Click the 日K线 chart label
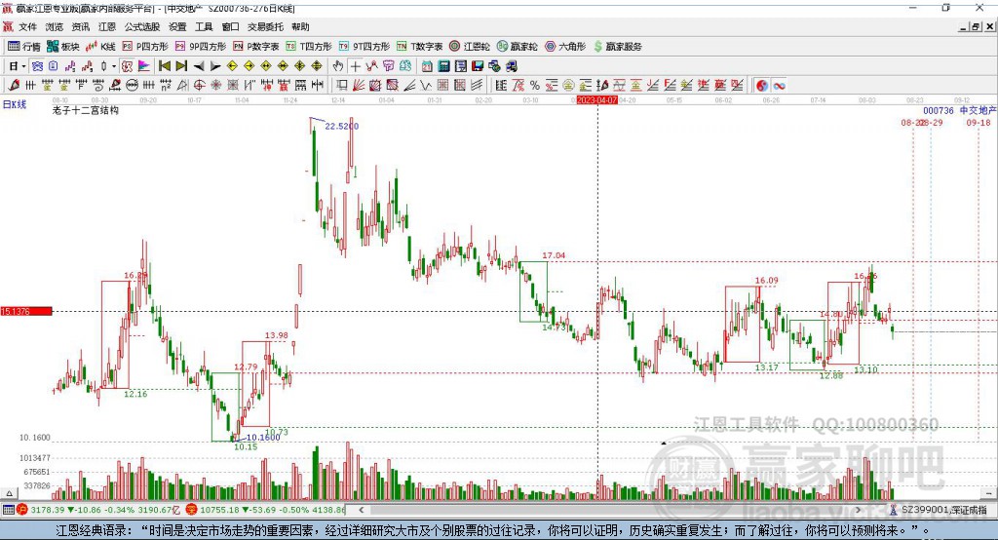 (x=15, y=104)
